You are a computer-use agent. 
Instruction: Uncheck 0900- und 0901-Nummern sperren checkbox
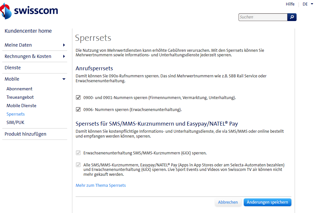(x=78, y=97)
